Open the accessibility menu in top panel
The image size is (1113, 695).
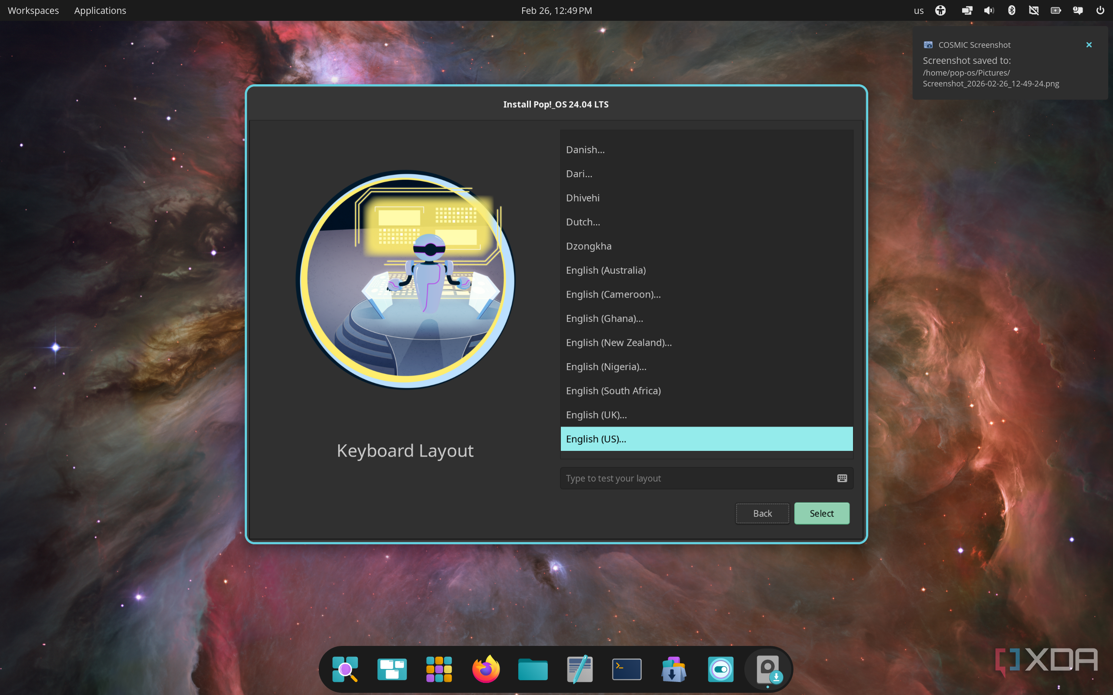click(940, 10)
